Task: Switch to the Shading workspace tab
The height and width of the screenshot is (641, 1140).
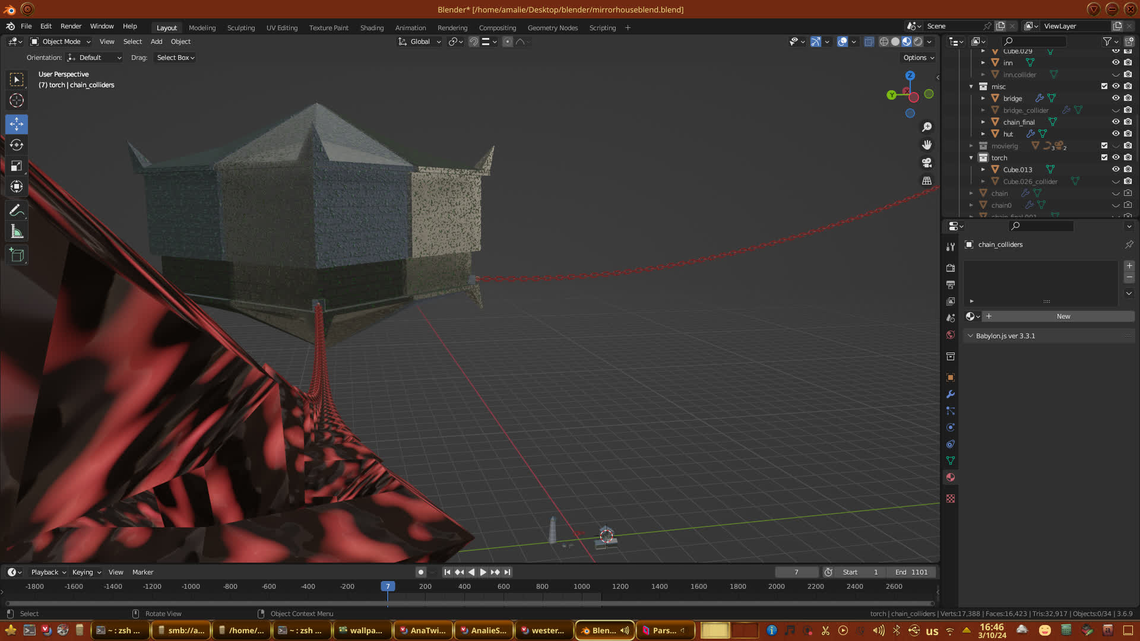Action: 372,28
